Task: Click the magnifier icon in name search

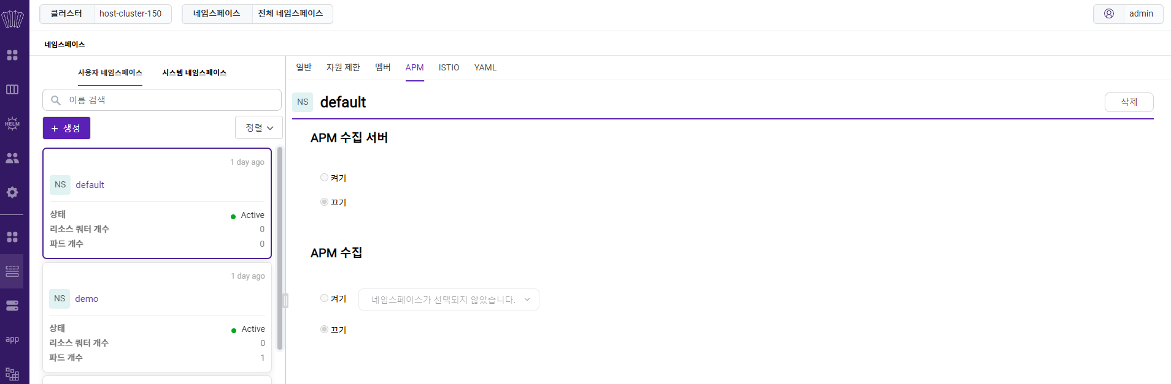Action: click(56, 100)
